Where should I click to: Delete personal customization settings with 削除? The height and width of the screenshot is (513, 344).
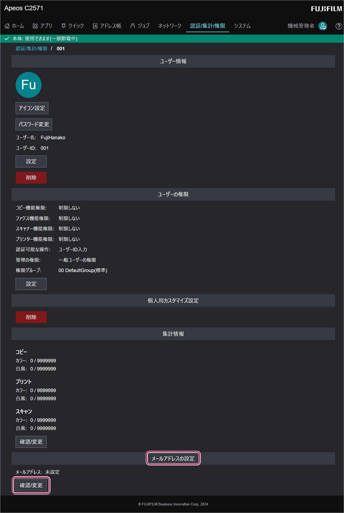[31, 317]
